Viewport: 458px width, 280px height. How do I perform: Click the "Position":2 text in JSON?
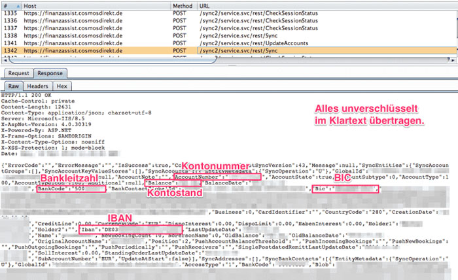(169, 241)
